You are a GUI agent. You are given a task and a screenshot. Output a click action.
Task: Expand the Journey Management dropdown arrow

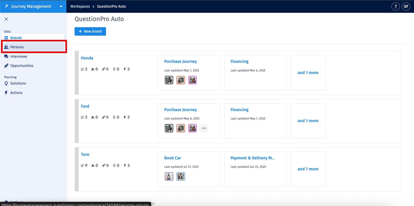(61, 6)
